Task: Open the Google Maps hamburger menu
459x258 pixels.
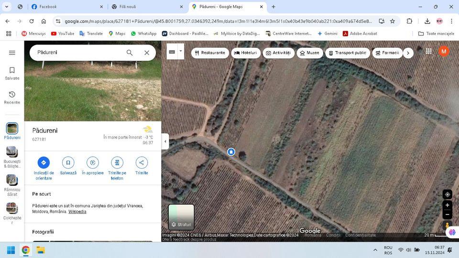Action: point(12,53)
